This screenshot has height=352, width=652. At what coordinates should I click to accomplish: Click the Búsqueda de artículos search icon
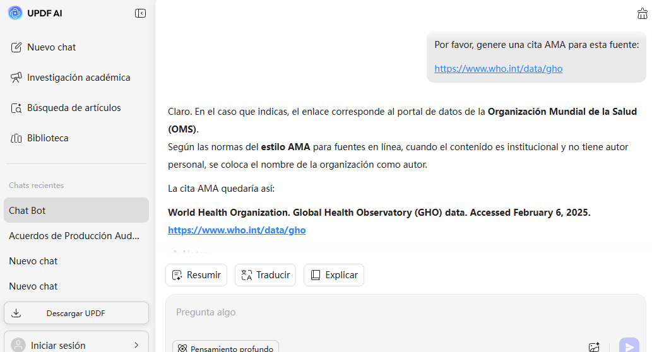tap(16, 108)
